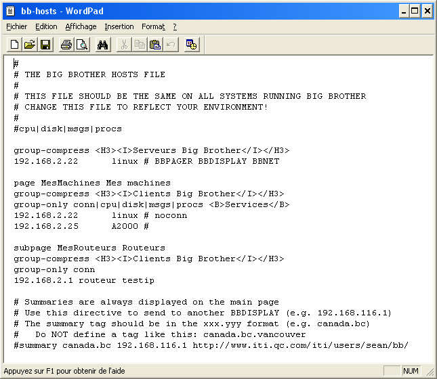Click the Open folder icon in toolbar
This screenshot has height=379, width=437.
coord(29,45)
